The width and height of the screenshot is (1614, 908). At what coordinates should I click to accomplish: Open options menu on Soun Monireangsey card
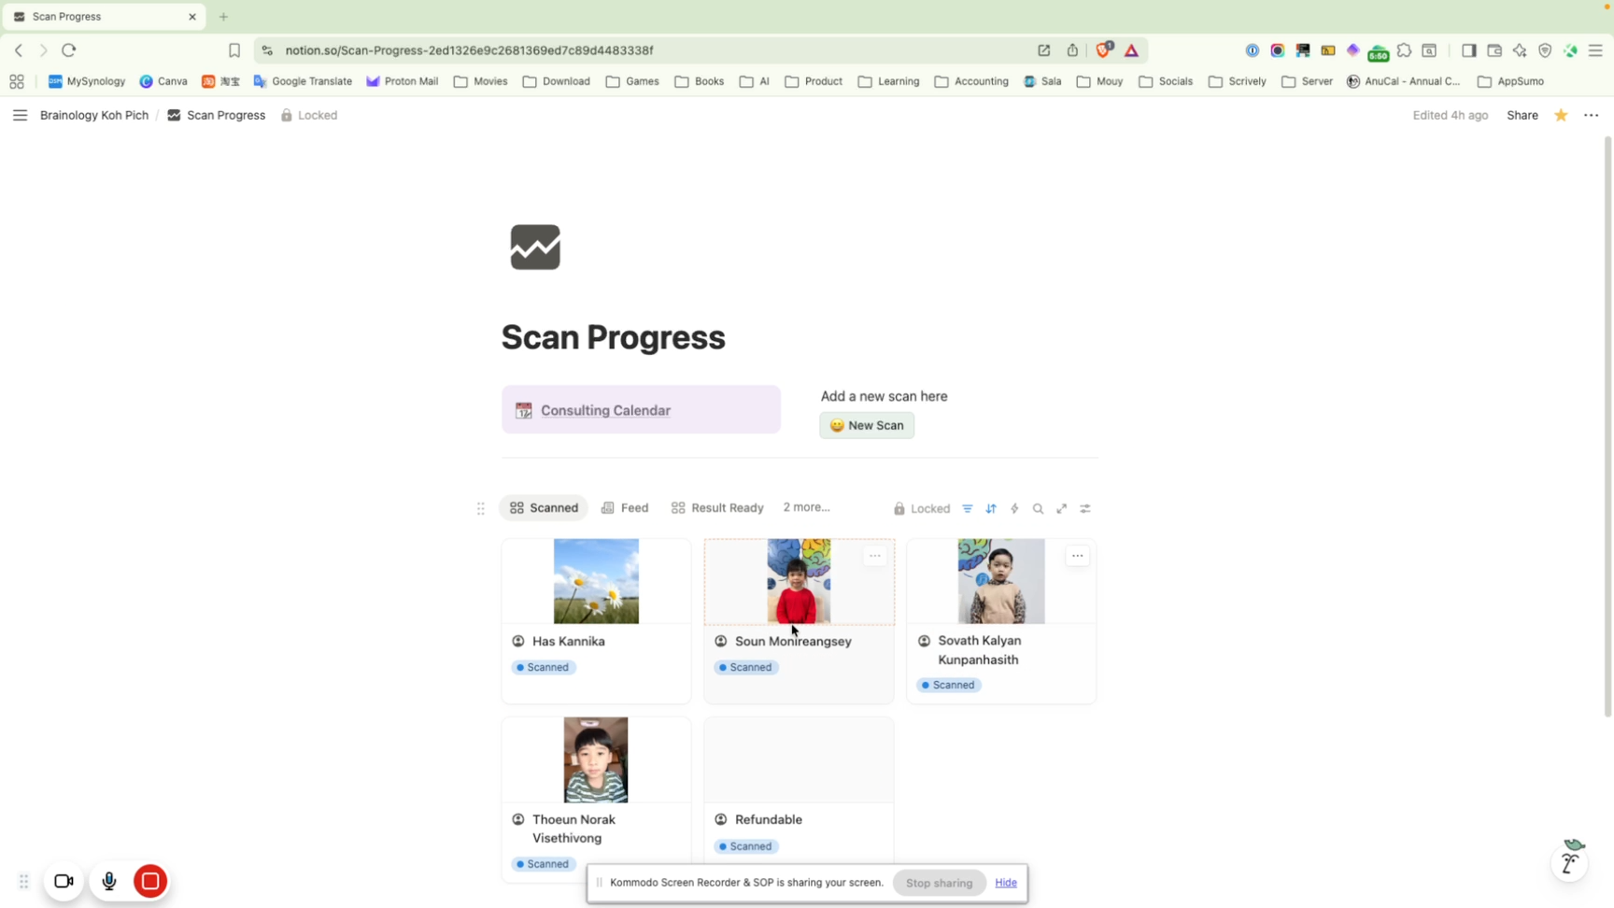(875, 556)
